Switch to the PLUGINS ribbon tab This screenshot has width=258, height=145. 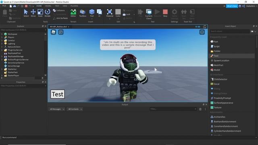[74, 6]
